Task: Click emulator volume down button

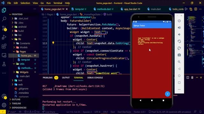Action: coord(179,35)
